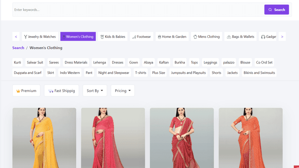The image size is (299, 168).
Task: Choose the Shorts subcategory
Action: (x=216, y=73)
